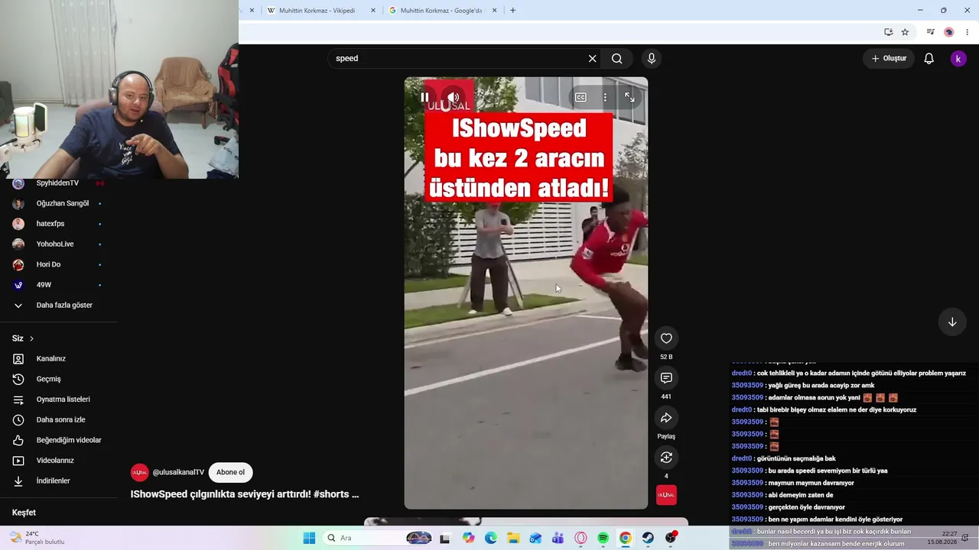Screen dimensions: 979x550
Task: Start voice search with the microphone
Action: tap(652, 58)
